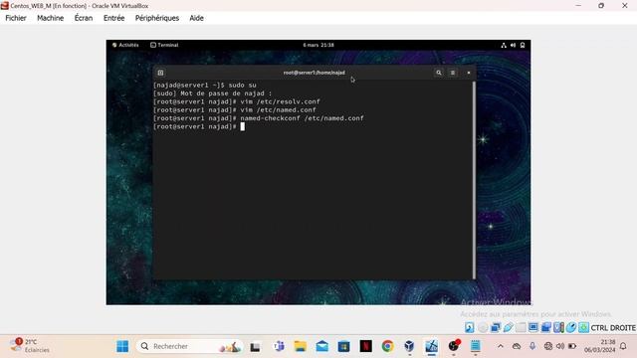This screenshot has width=637, height=358.
Task: Click the terminal cursor at the last prompt
Action: (x=243, y=126)
